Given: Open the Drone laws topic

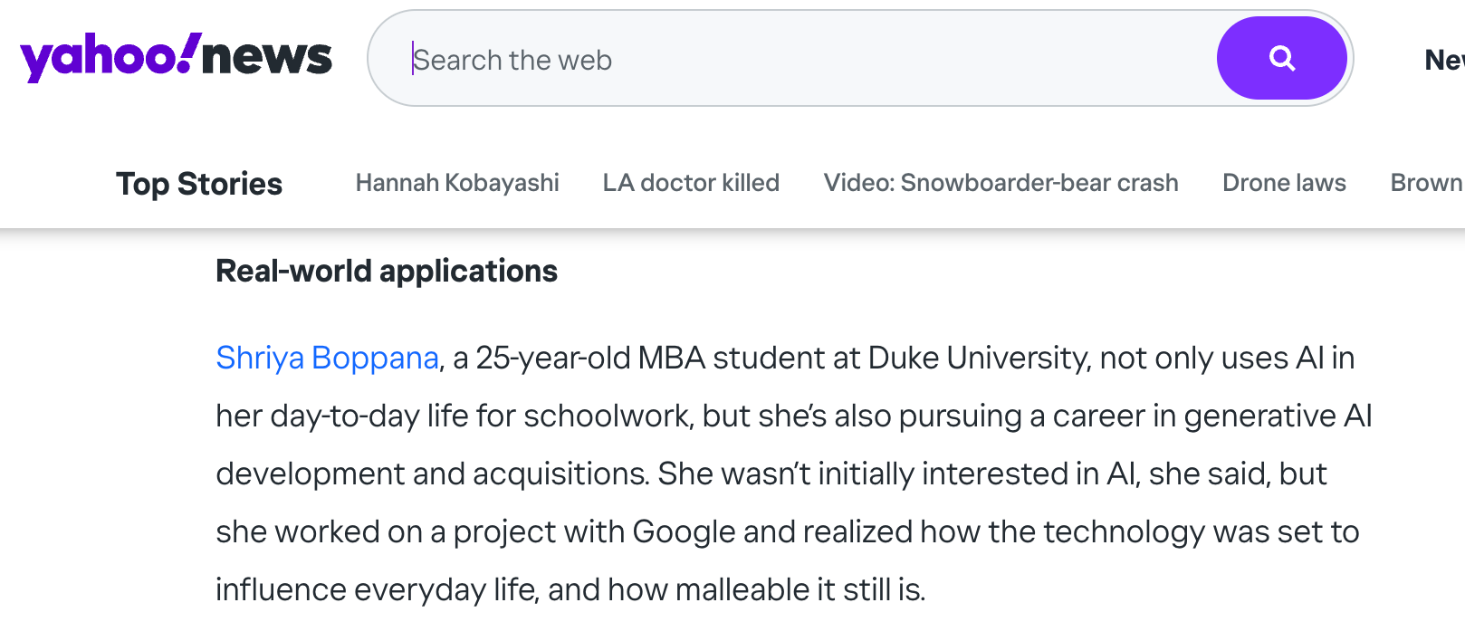Looking at the screenshot, I should pyautogui.click(x=1284, y=183).
